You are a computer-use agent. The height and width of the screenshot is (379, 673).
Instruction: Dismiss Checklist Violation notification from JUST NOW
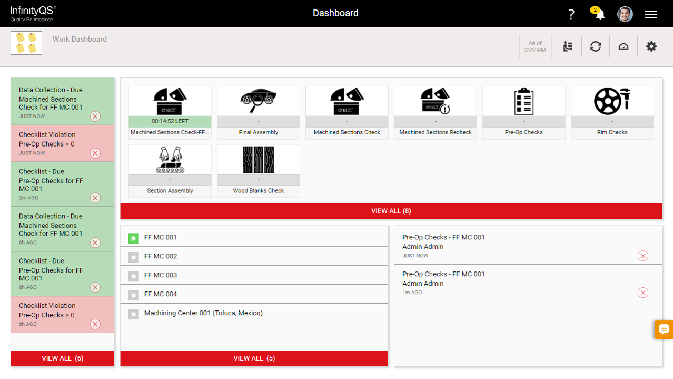[x=95, y=153]
